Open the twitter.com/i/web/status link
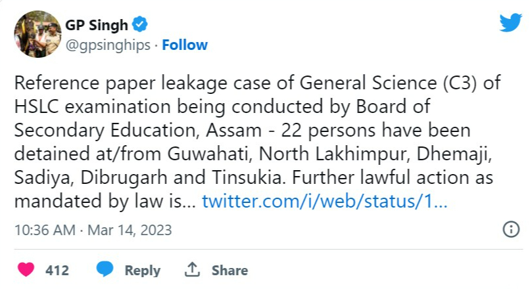 tap(325, 201)
